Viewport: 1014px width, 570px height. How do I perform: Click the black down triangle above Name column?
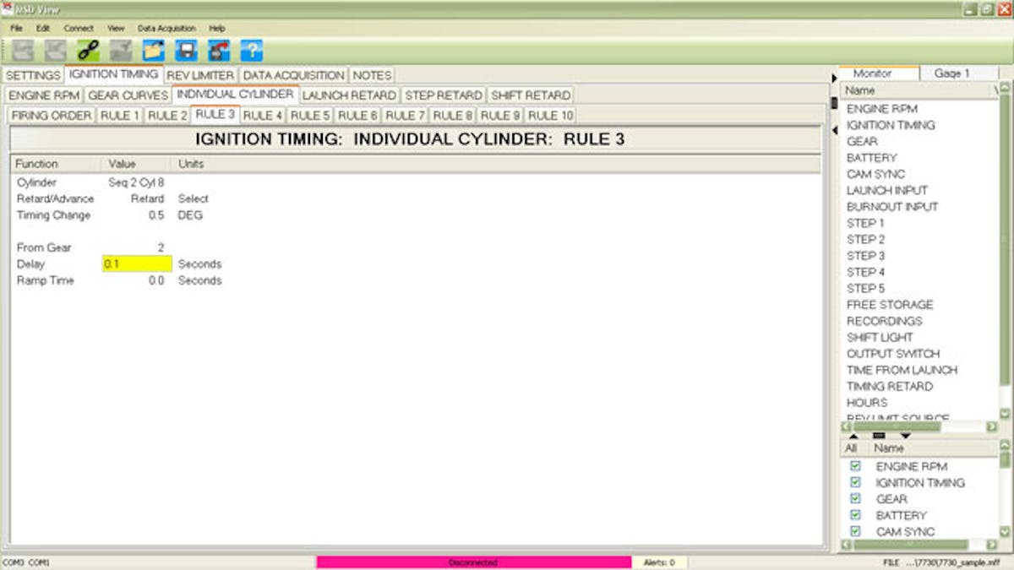pyautogui.click(x=905, y=436)
